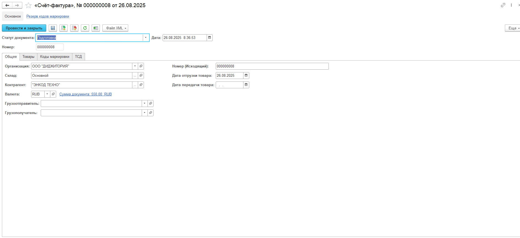The height and width of the screenshot is (238, 520).
Task: Add the document to favorites with the star
Action: pos(28,5)
